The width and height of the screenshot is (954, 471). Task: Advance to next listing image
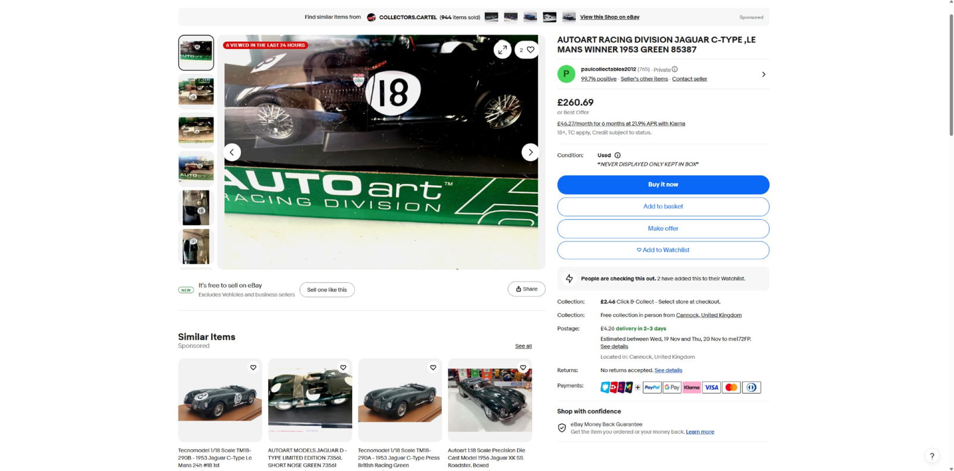(530, 152)
